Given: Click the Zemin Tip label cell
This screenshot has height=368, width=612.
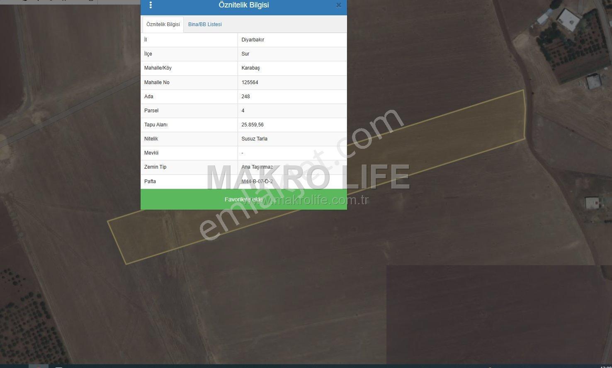Looking at the screenshot, I should [189, 167].
